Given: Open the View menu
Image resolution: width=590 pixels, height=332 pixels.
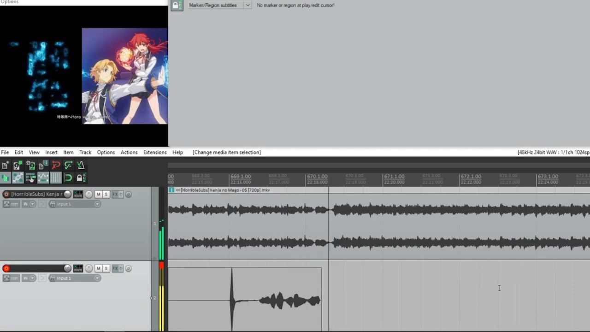Looking at the screenshot, I should click(34, 152).
